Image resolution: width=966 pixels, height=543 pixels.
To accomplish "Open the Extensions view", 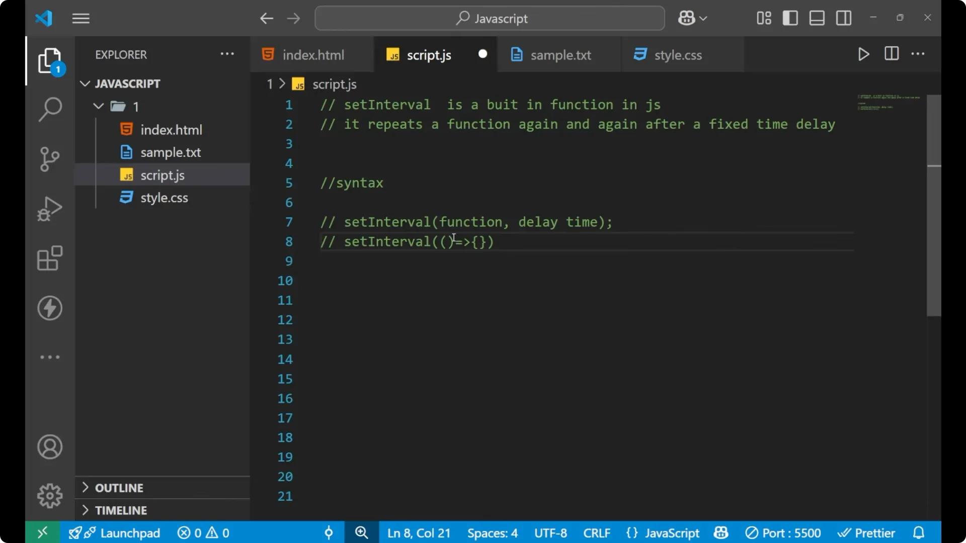I will click(x=50, y=258).
